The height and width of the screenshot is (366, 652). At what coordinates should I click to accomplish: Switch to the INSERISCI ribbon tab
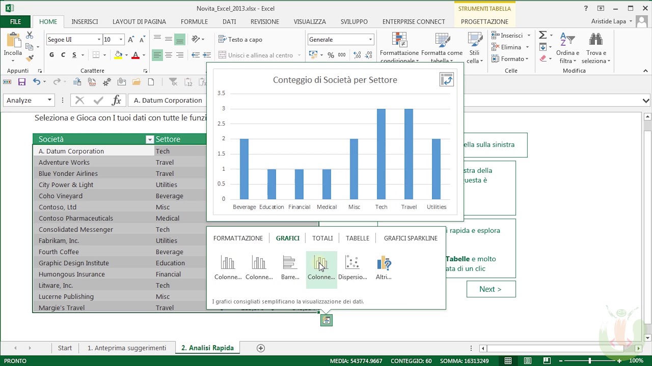(x=85, y=22)
